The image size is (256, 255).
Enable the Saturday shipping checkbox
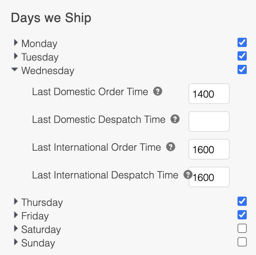(x=242, y=228)
